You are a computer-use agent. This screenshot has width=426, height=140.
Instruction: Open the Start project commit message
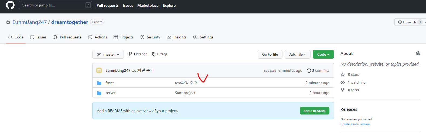coord(185,93)
